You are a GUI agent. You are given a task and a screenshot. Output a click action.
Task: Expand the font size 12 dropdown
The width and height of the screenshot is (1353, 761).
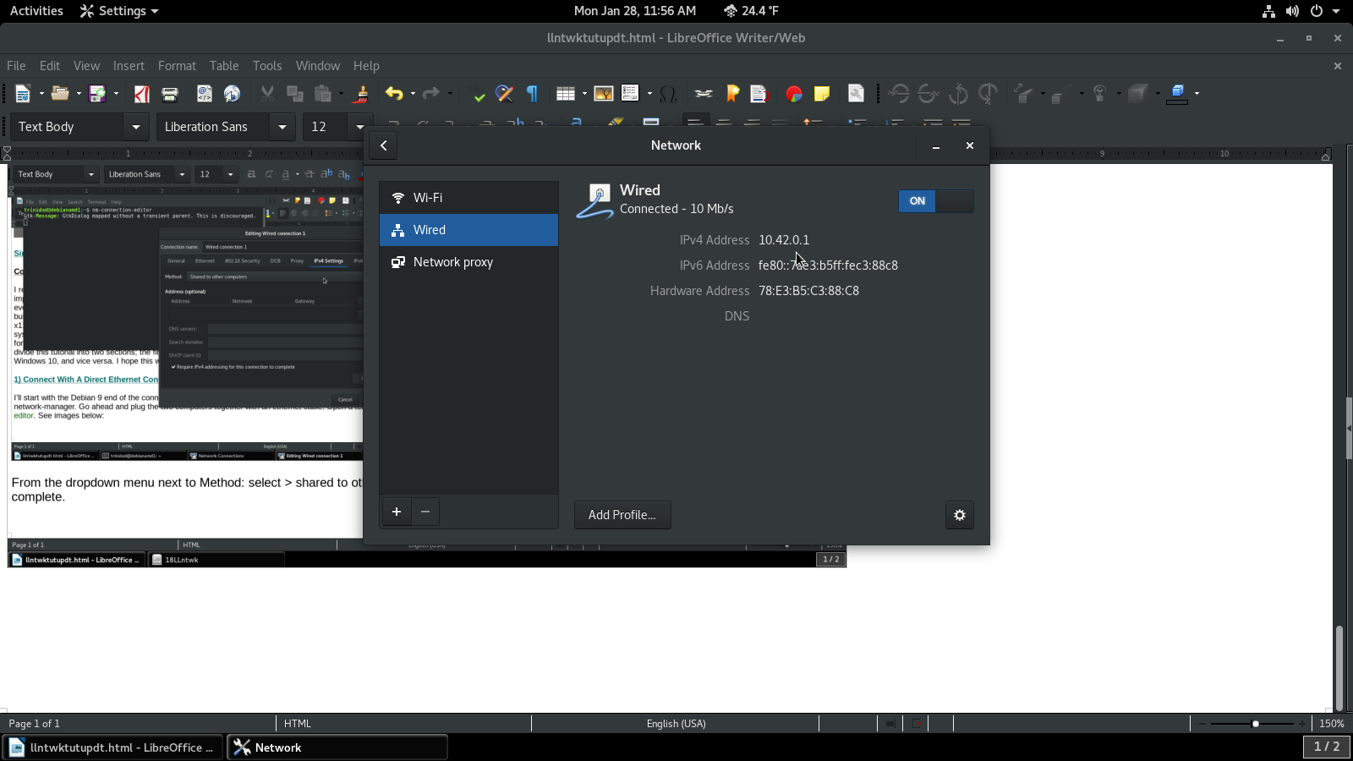359,127
